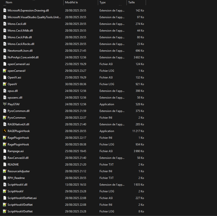Select the openCameraV.asi file name
The width and height of the screenshot is (217, 216).
pos(18,64)
